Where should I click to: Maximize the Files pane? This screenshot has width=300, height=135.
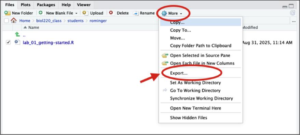tap(291, 6)
